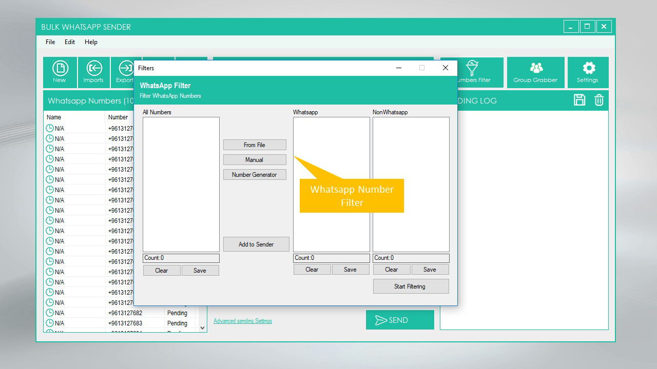Click the Export toolbar icon
Image resolution: width=657 pixels, height=369 pixels.
click(x=123, y=72)
